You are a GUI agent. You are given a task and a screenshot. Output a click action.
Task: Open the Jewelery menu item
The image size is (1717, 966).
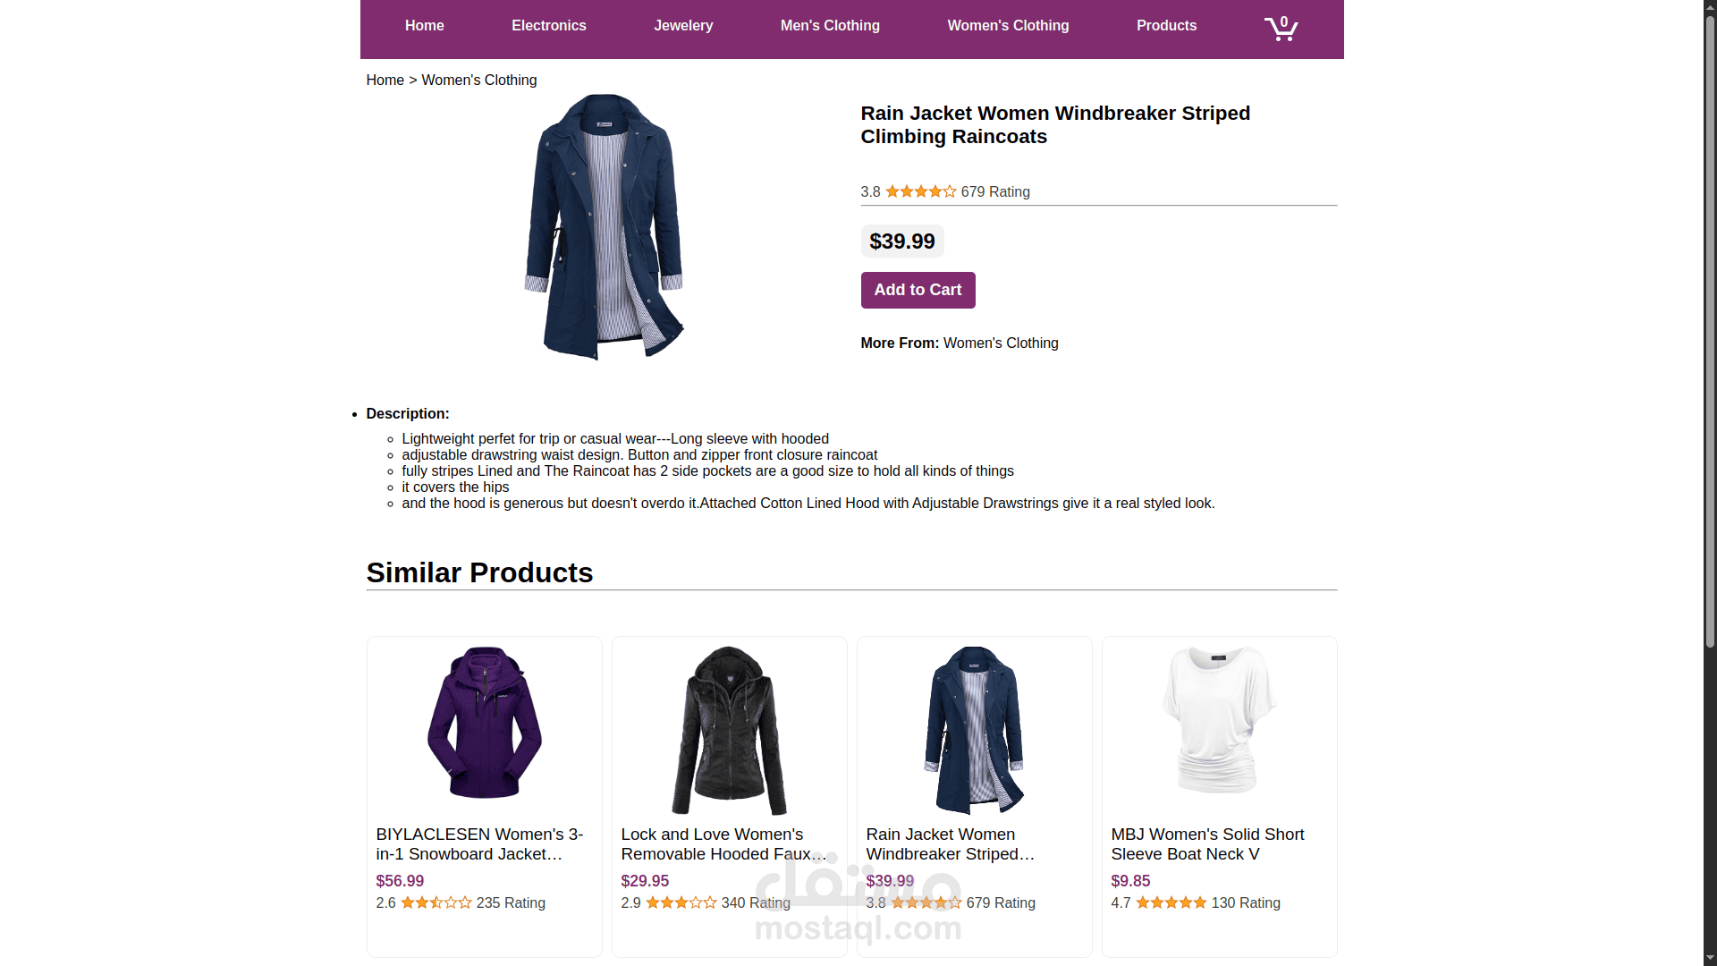coord(683,26)
